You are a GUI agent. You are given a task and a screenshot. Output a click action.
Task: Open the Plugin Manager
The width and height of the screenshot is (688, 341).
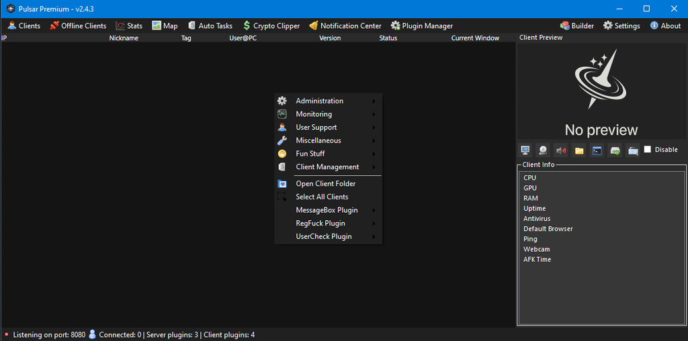(422, 26)
